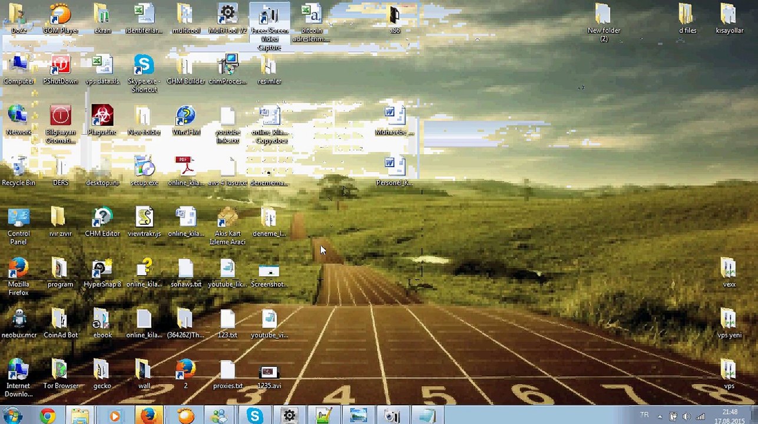
Task: Select the Mozilla Firefox desktop shortcut
Action: (18, 277)
